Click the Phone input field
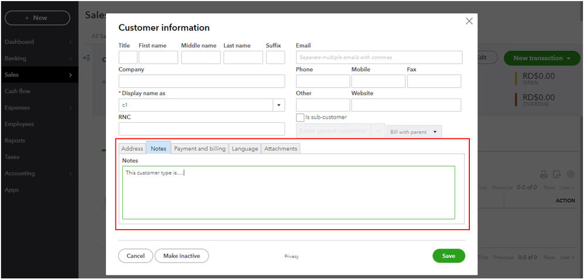 [x=323, y=81]
